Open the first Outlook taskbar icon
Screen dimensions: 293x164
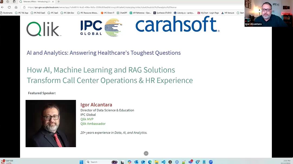pyautogui.click(x=136, y=162)
